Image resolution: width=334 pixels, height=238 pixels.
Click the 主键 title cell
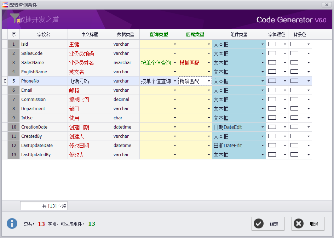point(90,44)
